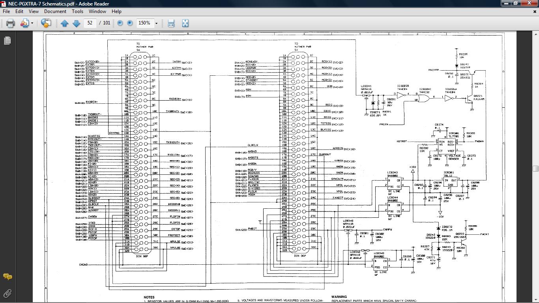Go to previous page with up arrow

click(x=65, y=23)
